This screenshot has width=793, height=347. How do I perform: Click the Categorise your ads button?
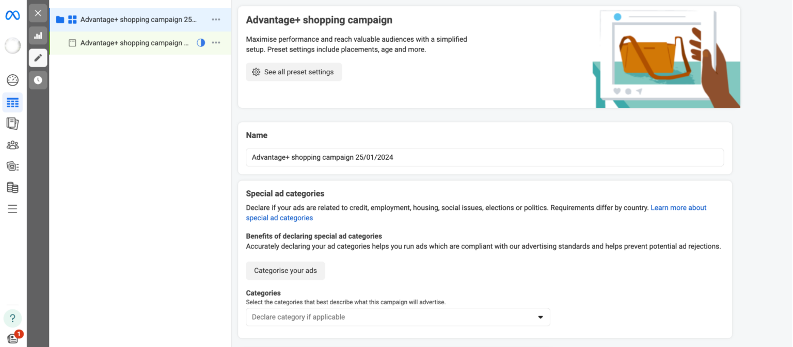(285, 270)
